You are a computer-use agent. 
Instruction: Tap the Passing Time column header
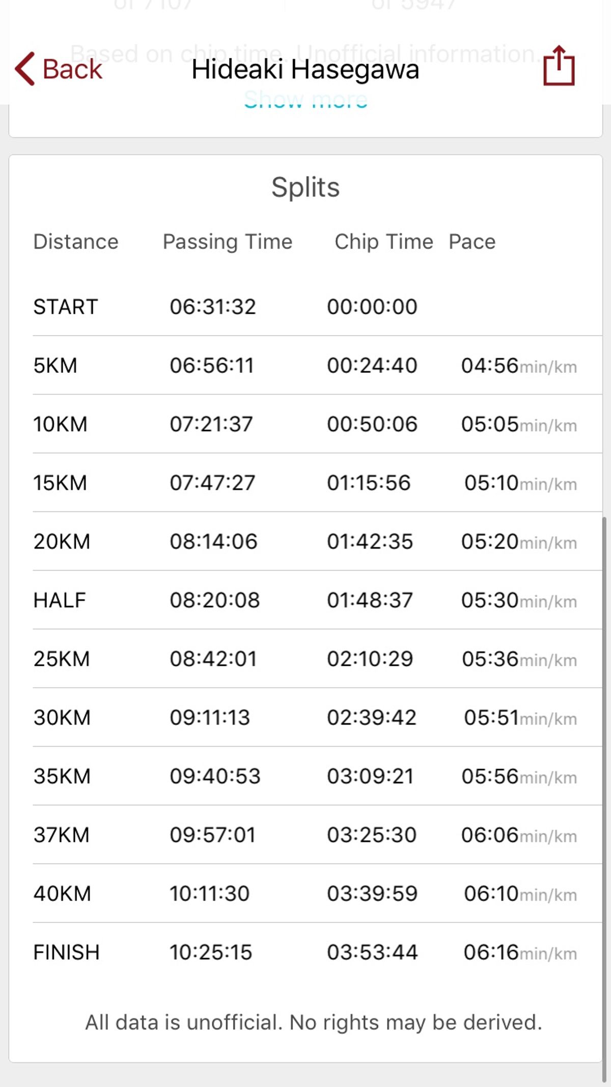pos(228,241)
